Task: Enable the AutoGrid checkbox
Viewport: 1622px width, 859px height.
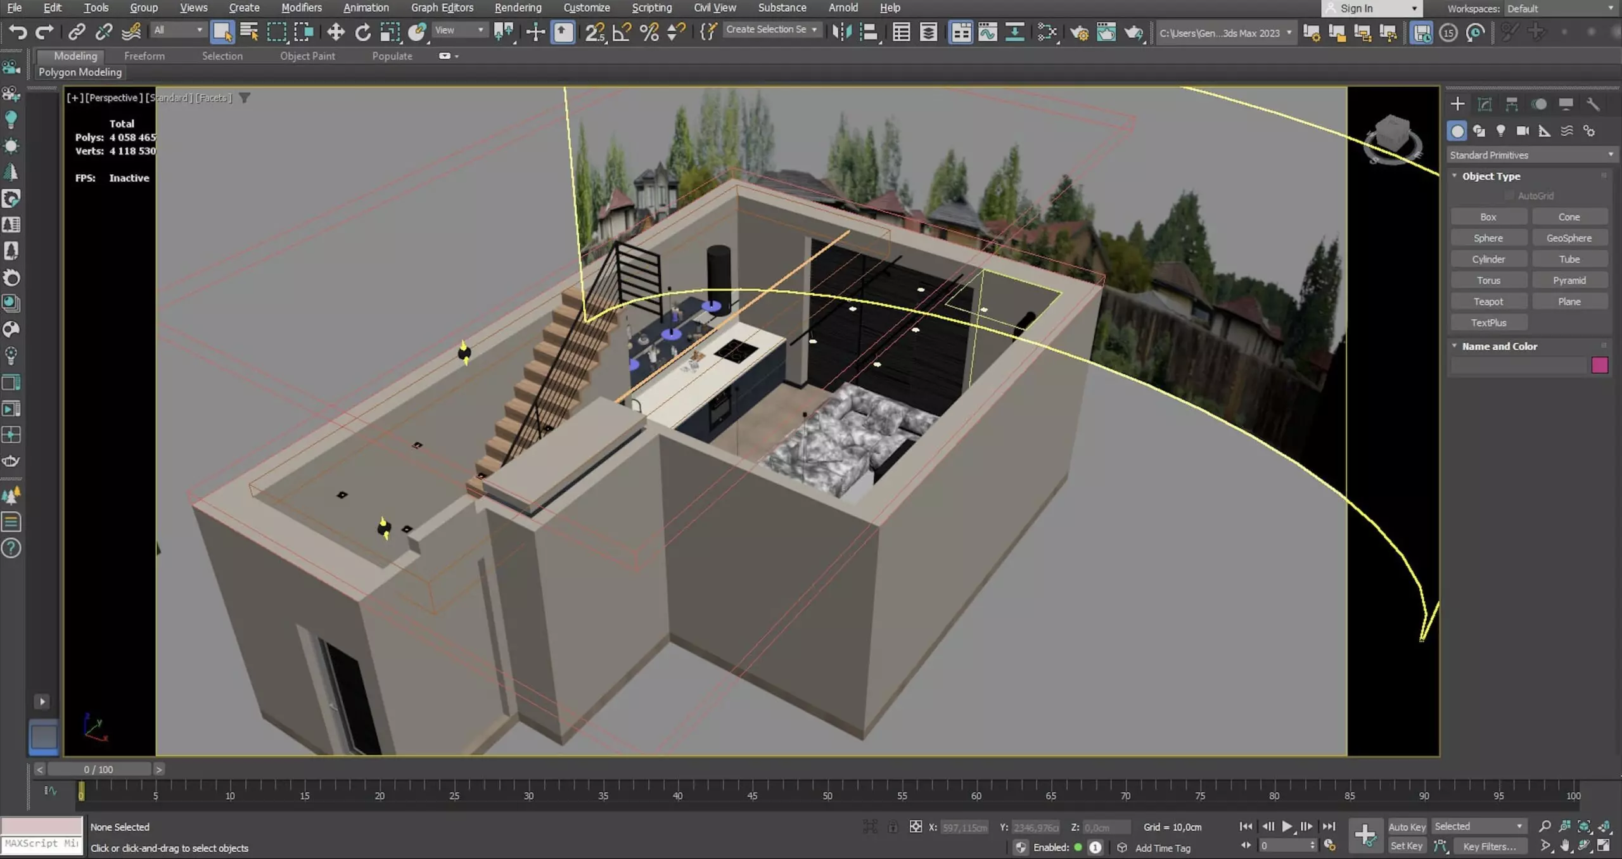Action: [x=1509, y=196]
